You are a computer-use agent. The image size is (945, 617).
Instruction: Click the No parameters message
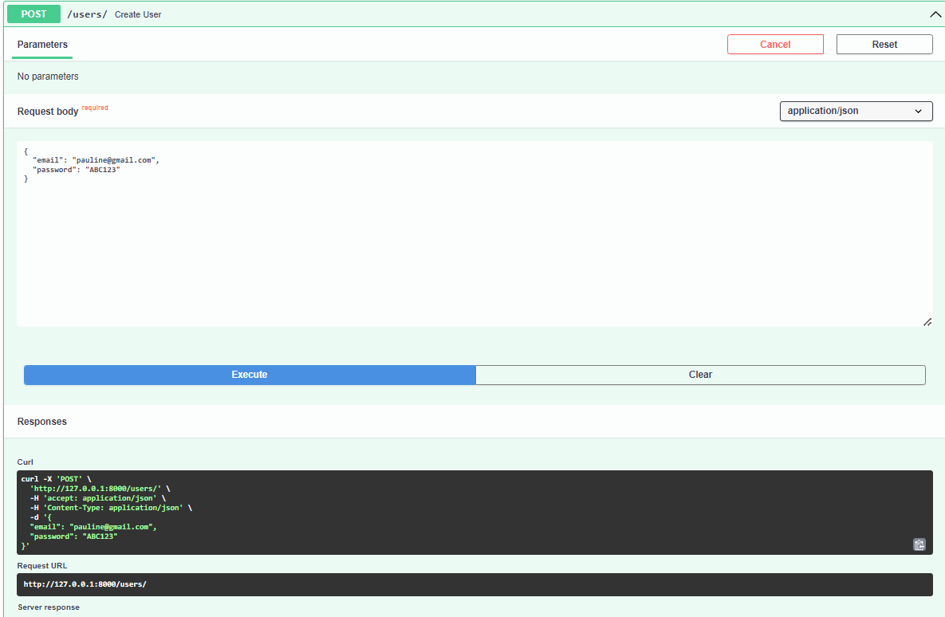pos(47,76)
